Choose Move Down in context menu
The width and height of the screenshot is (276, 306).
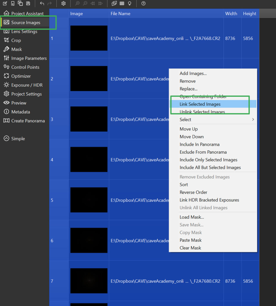(x=213, y=137)
